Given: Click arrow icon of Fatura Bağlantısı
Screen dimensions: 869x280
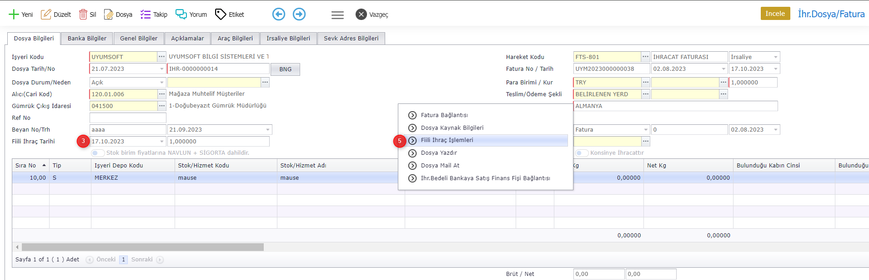Looking at the screenshot, I should pyautogui.click(x=412, y=115).
